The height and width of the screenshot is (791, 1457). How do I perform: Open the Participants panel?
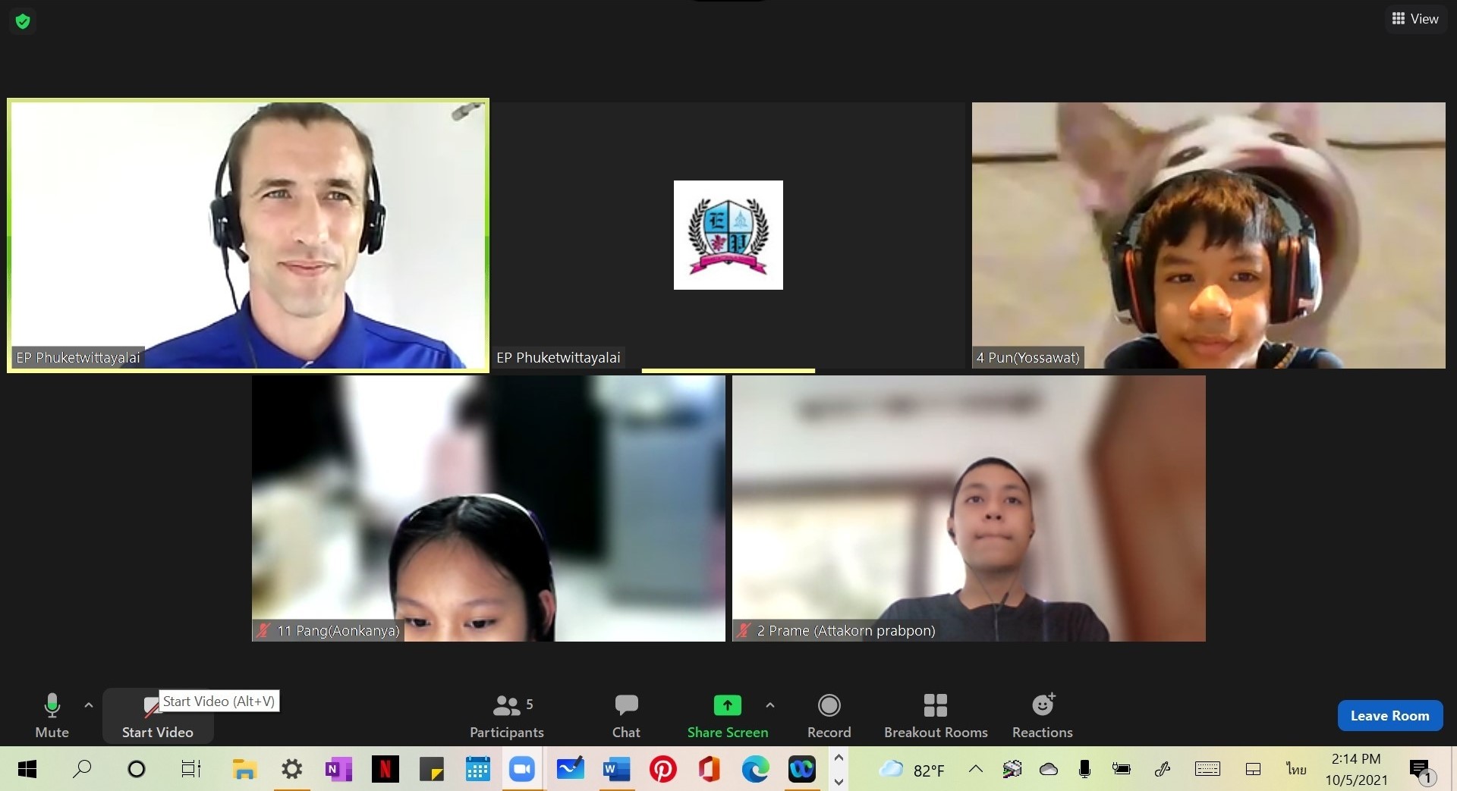pos(506,716)
